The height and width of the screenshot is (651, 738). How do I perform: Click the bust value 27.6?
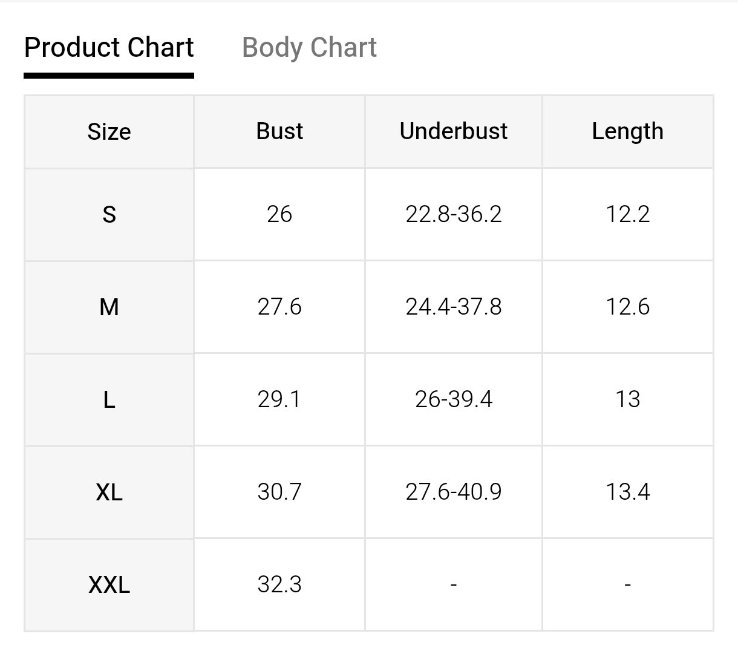click(x=279, y=307)
